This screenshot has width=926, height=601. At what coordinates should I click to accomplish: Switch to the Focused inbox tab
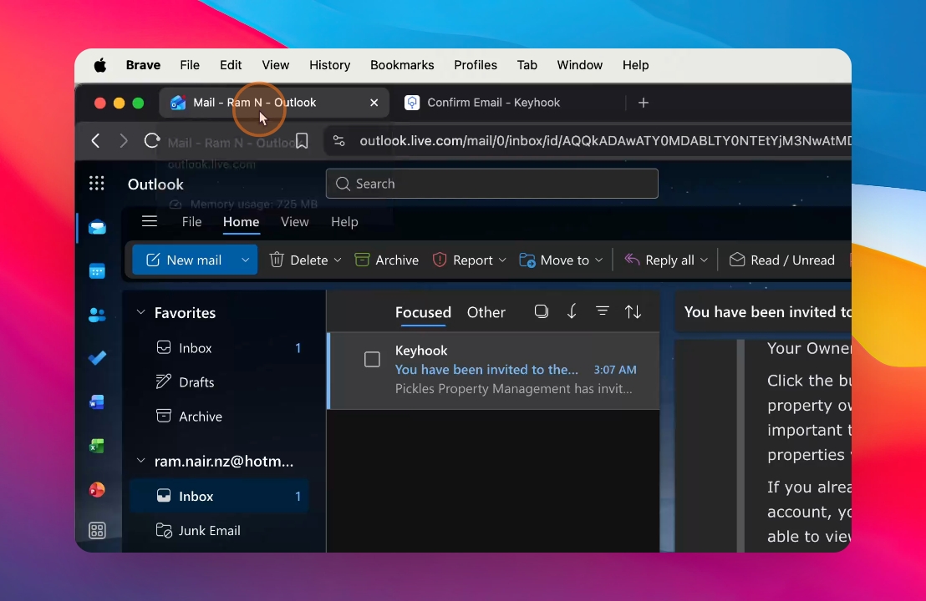pos(423,312)
